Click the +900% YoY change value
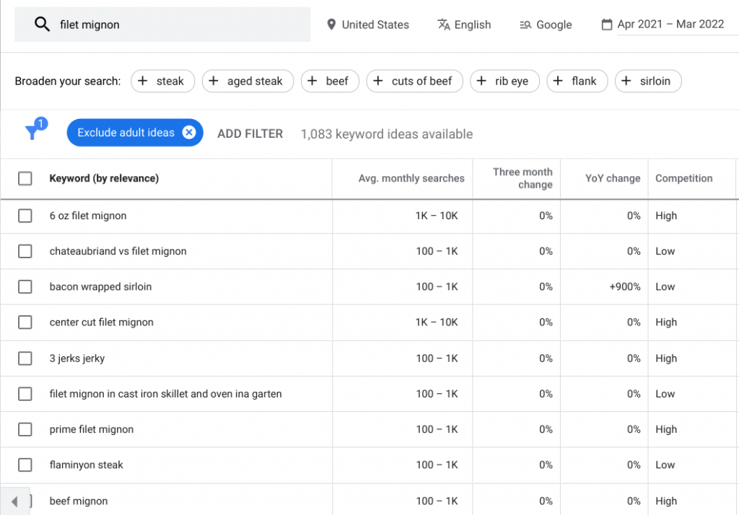This screenshot has width=739, height=515. click(x=624, y=286)
